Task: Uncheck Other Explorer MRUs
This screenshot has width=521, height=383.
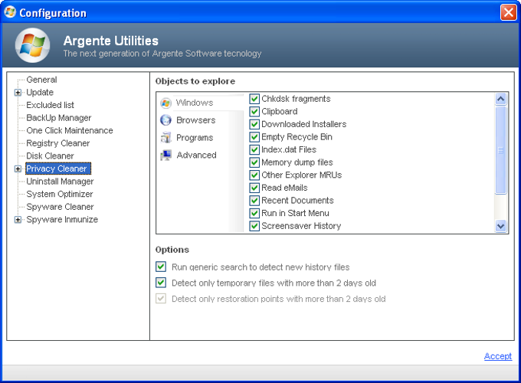Action: tap(254, 175)
